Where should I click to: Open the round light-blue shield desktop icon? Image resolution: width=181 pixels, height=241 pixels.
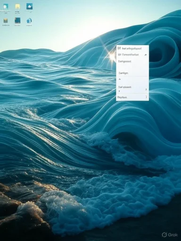click(29, 21)
